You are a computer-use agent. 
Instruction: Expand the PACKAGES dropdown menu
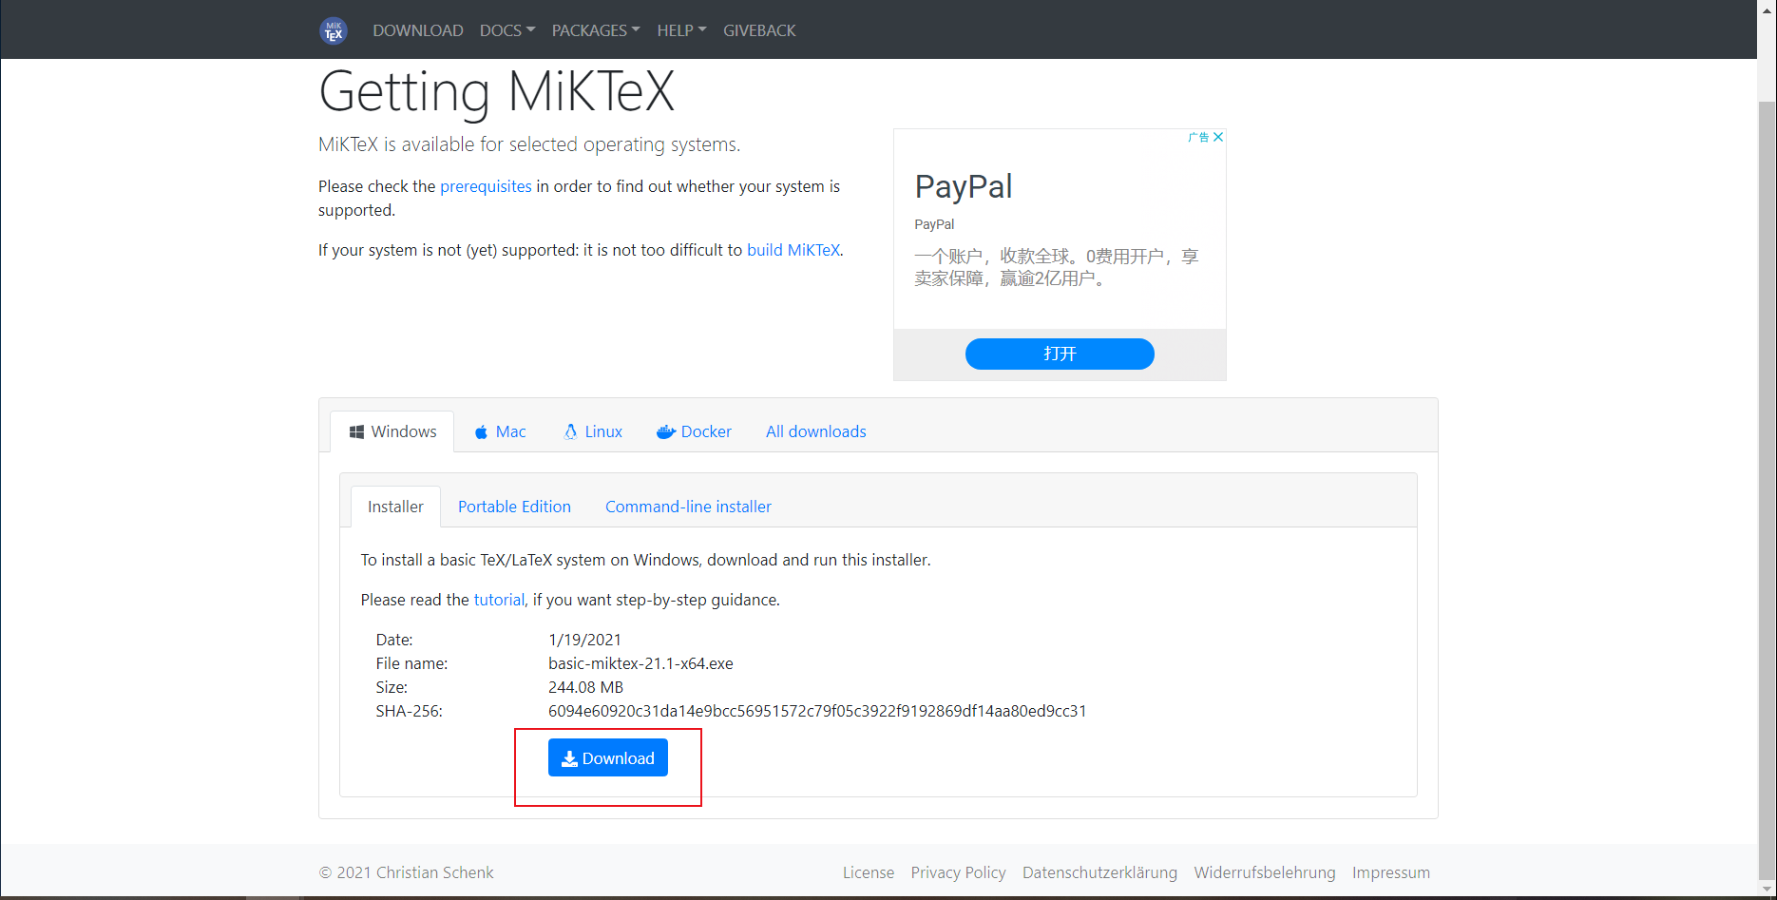(x=596, y=30)
